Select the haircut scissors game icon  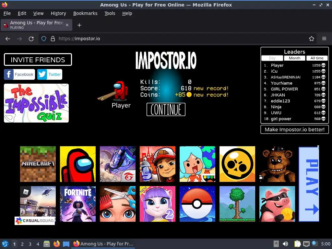tap(117, 204)
